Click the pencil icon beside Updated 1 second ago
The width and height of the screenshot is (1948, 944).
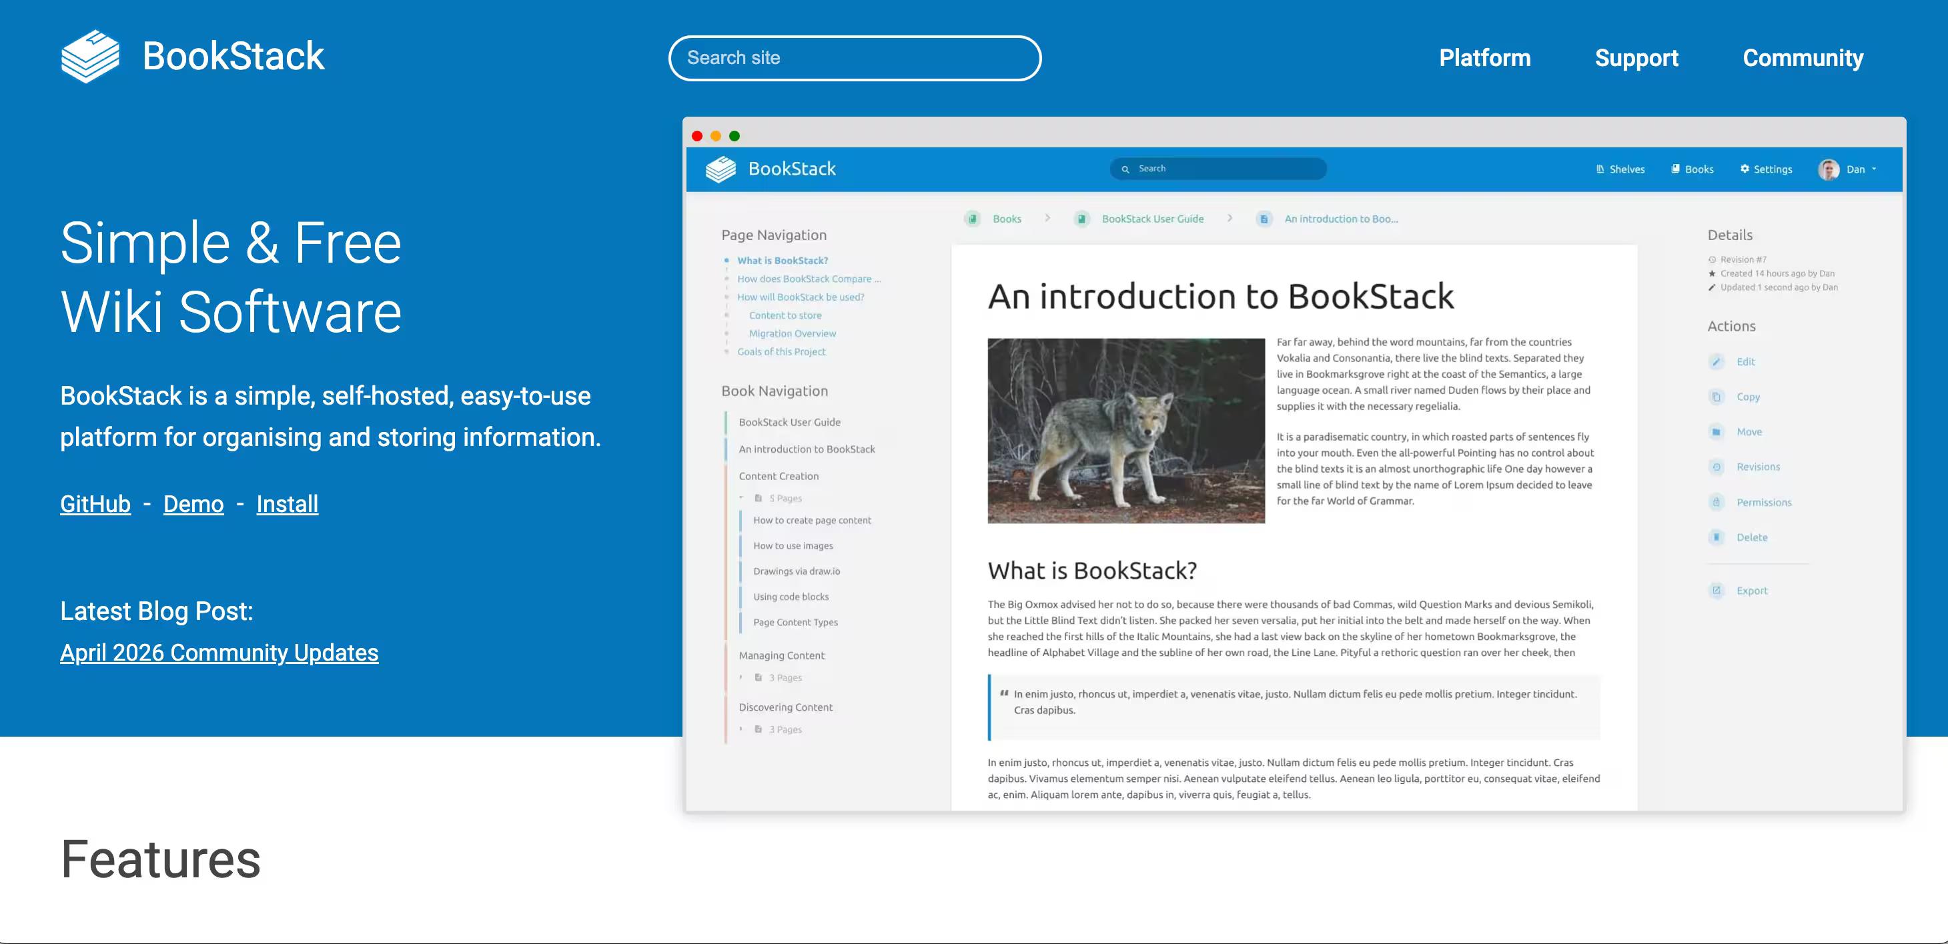coord(1712,287)
